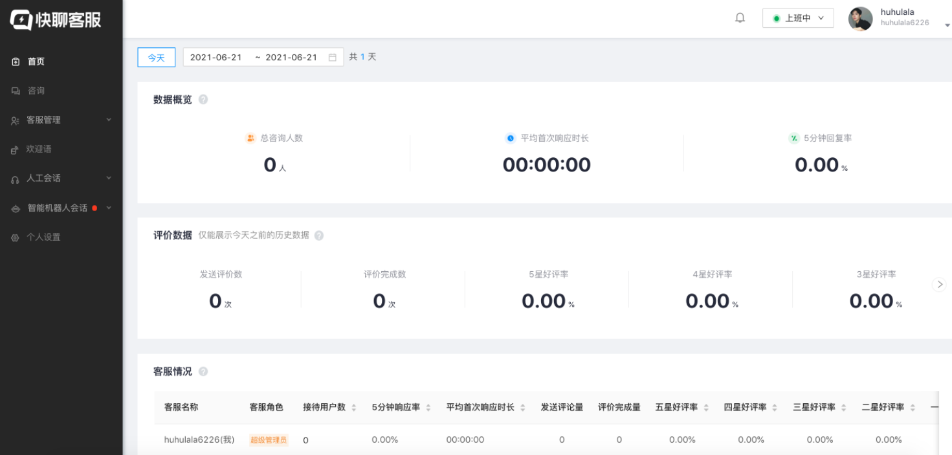The height and width of the screenshot is (455, 952).
Task: Show more rating stats via the right arrow
Action: point(939,284)
